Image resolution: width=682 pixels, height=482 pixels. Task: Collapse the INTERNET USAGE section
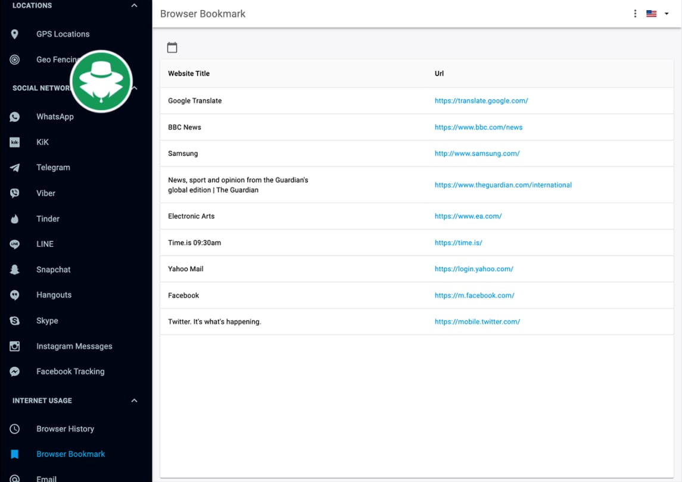tap(134, 400)
